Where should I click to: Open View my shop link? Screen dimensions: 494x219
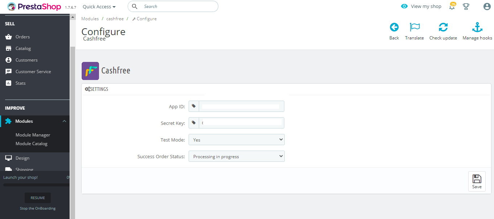pyautogui.click(x=426, y=7)
